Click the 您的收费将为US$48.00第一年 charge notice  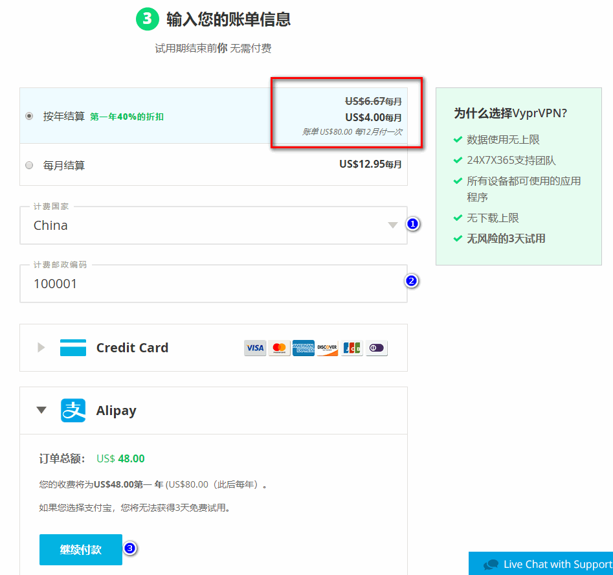point(153,484)
